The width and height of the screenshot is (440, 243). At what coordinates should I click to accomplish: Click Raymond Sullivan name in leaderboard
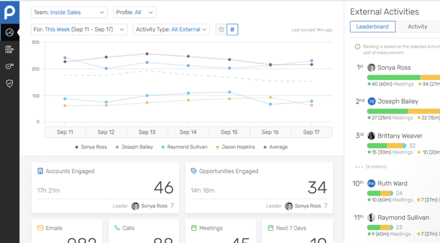(x=403, y=218)
